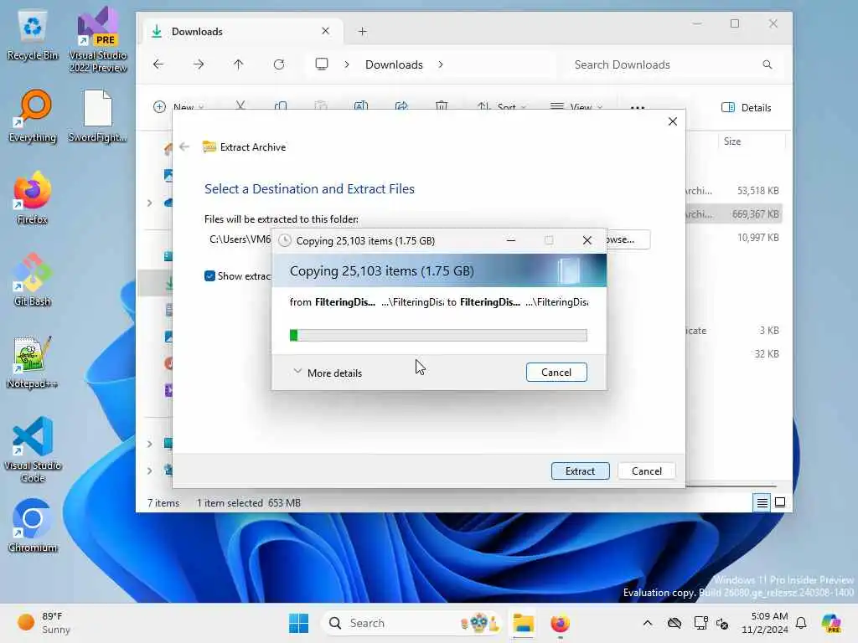Expand More details in copy dialog
The height and width of the screenshot is (643, 858).
328,373
